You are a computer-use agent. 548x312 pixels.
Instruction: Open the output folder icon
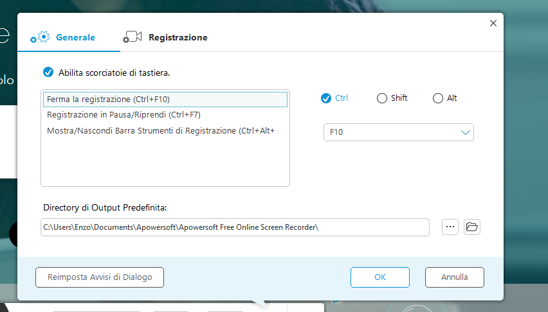[x=472, y=227]
